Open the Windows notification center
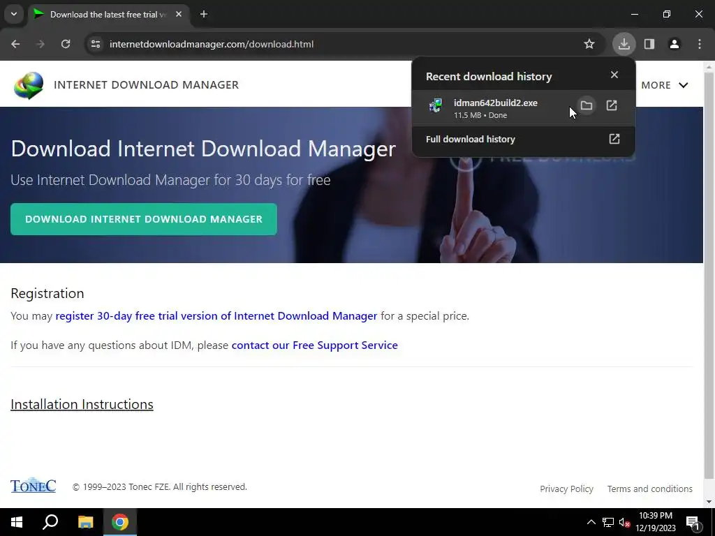Image resolution: width=715 pixels, height=536 pixels. coord(693,522)
